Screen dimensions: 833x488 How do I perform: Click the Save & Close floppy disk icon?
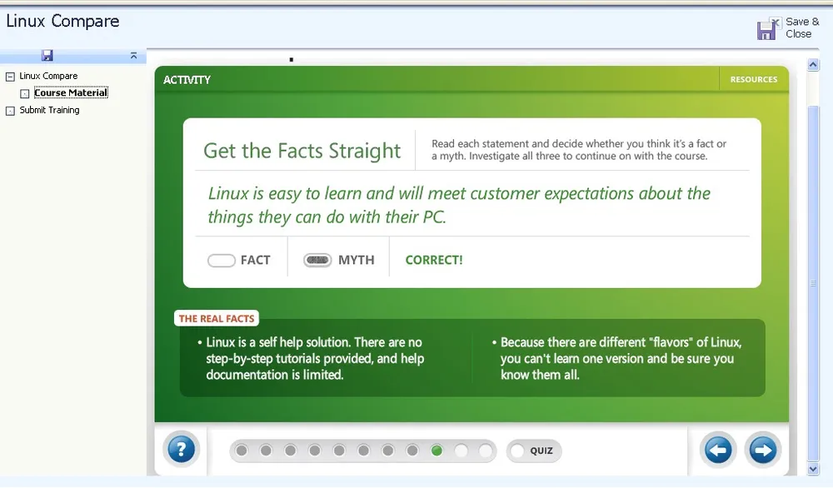[x=766, y=30]
